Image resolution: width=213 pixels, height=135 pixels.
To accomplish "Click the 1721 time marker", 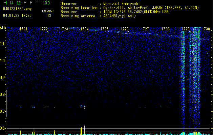I will [x=23, y=29].
